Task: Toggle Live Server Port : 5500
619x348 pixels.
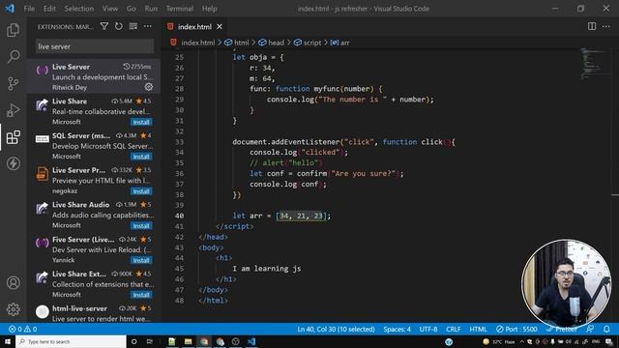Action: 516,329
